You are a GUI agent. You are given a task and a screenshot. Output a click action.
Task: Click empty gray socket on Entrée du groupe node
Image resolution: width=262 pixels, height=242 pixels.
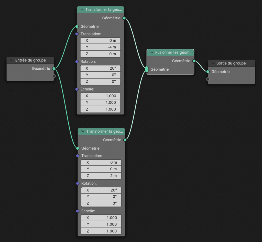click(54, 76)
